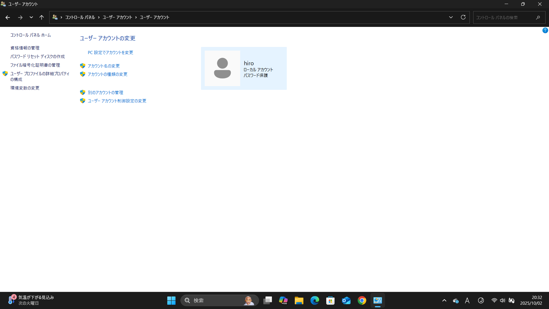This screenshot has height=309, width=549.
Task: Click the search magnifier in control panel
Action: [x=538, y=17]
